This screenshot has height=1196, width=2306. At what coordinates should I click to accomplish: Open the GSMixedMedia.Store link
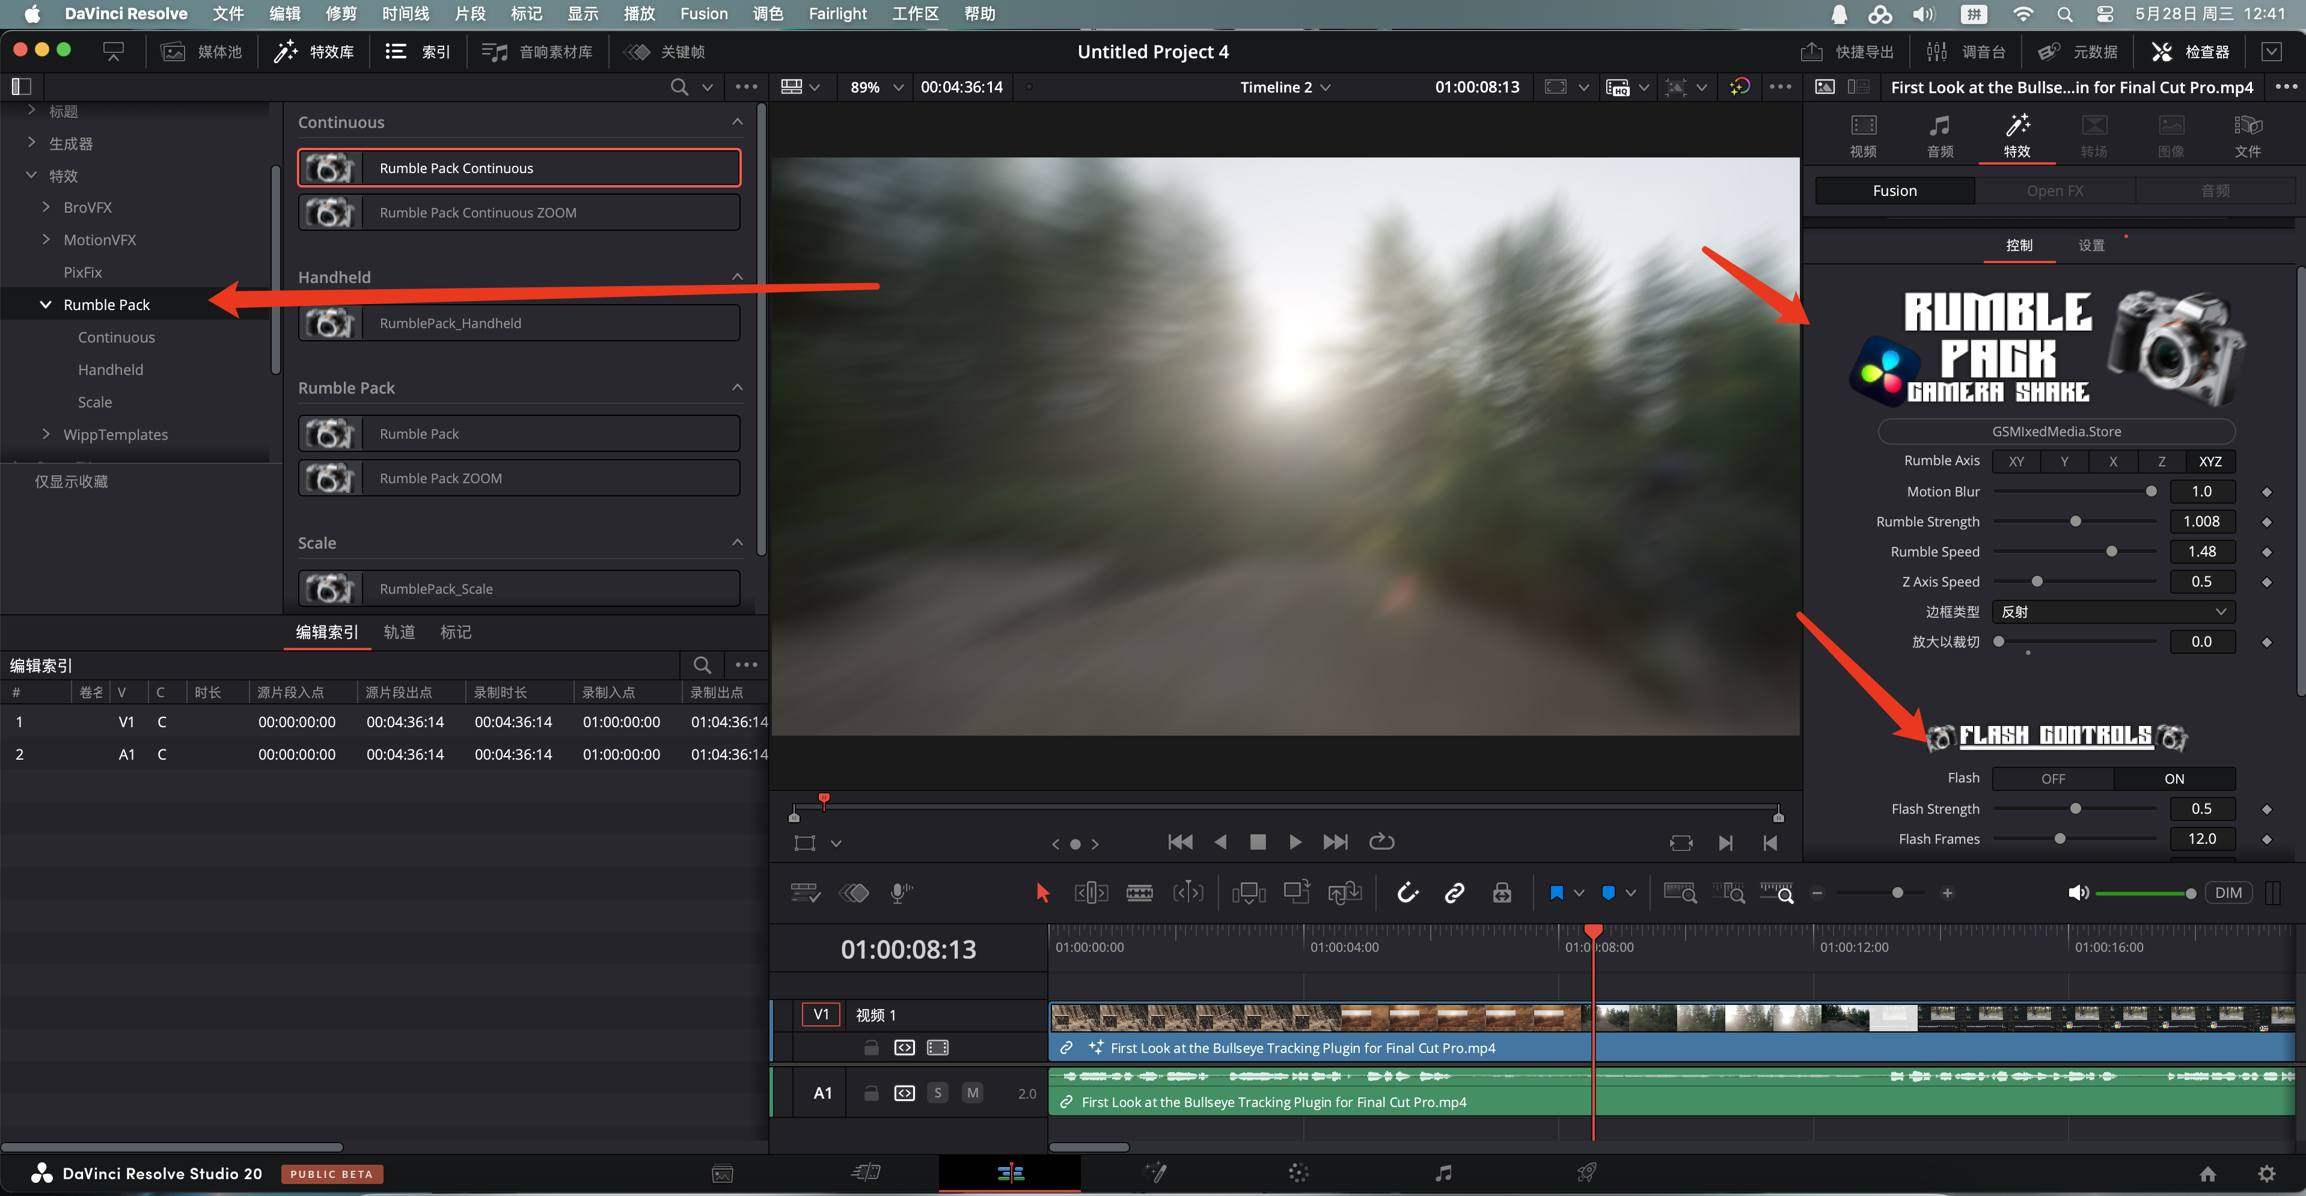(x=2057, y=432)
